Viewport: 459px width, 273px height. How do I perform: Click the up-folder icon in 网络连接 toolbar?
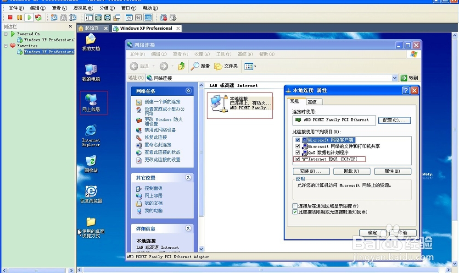coord(181,66)
